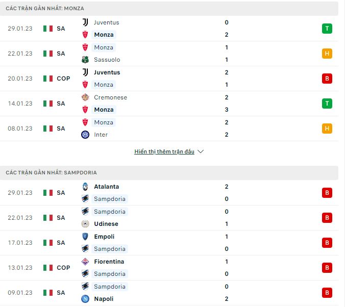Click Juventus crest in 29.01.23 match
The height and width of the screenshot is (307, 345).
pyautogui.click(x=85, y=22)
